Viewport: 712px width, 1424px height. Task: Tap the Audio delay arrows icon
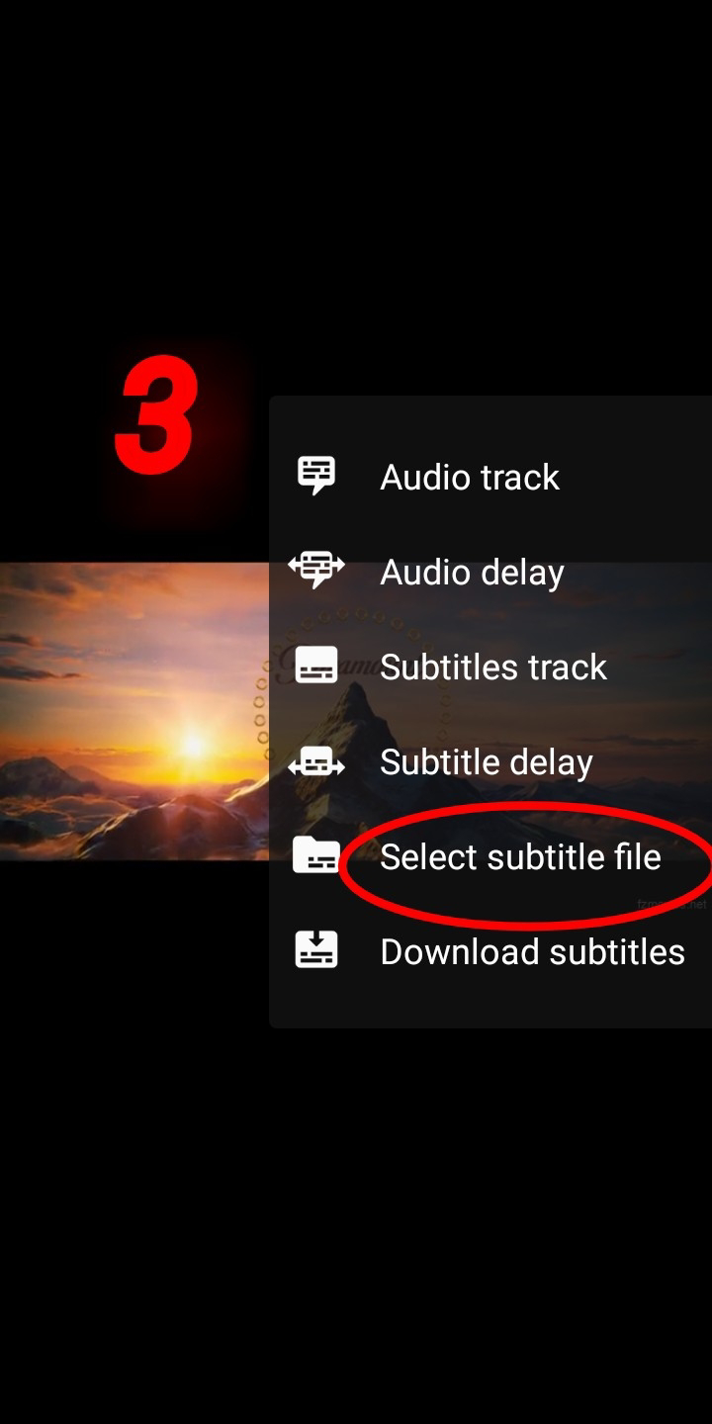(316, 571)
